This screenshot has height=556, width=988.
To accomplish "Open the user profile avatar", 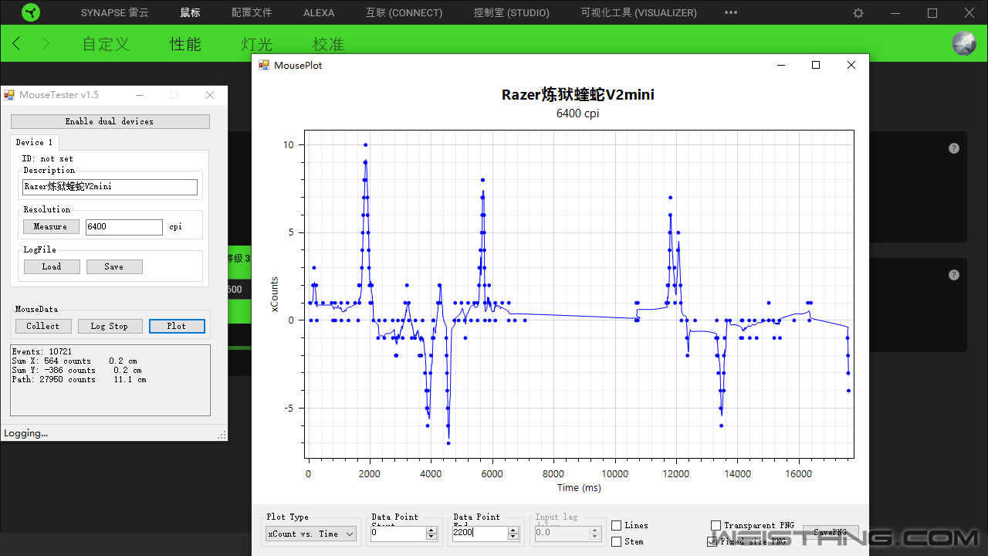I will click(964, 43).
